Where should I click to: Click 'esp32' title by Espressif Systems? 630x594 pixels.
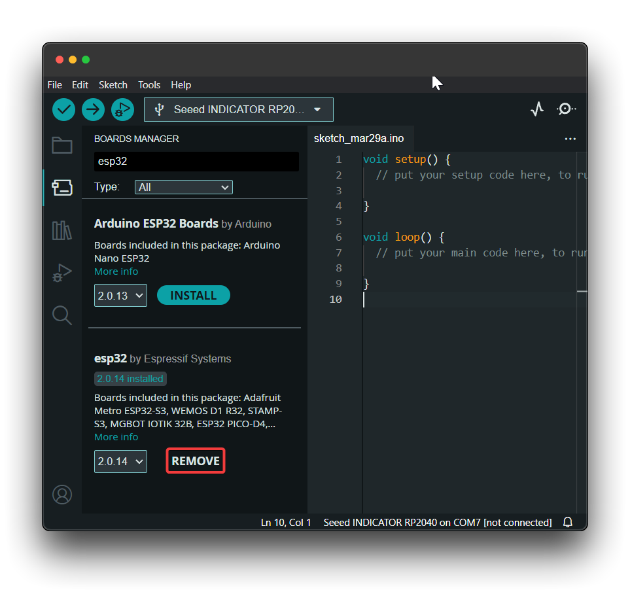click(x=110, y=358)
